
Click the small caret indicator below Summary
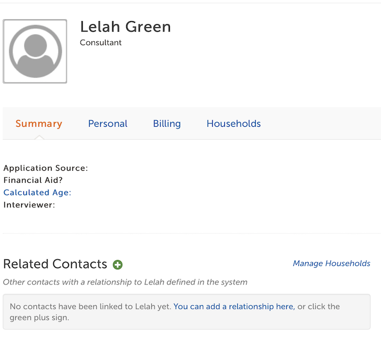[39, 138]
